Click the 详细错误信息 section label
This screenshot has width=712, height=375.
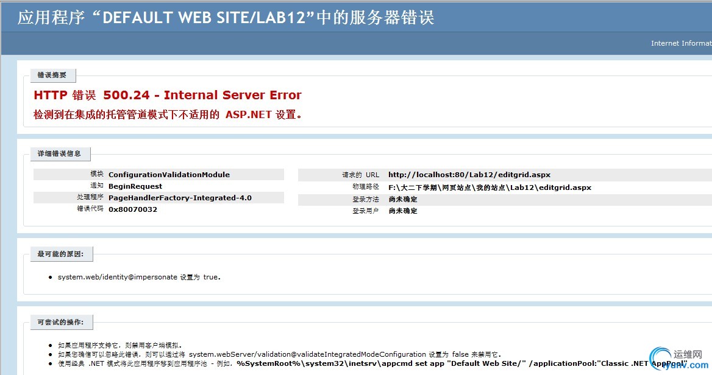[x=60, y=154]
